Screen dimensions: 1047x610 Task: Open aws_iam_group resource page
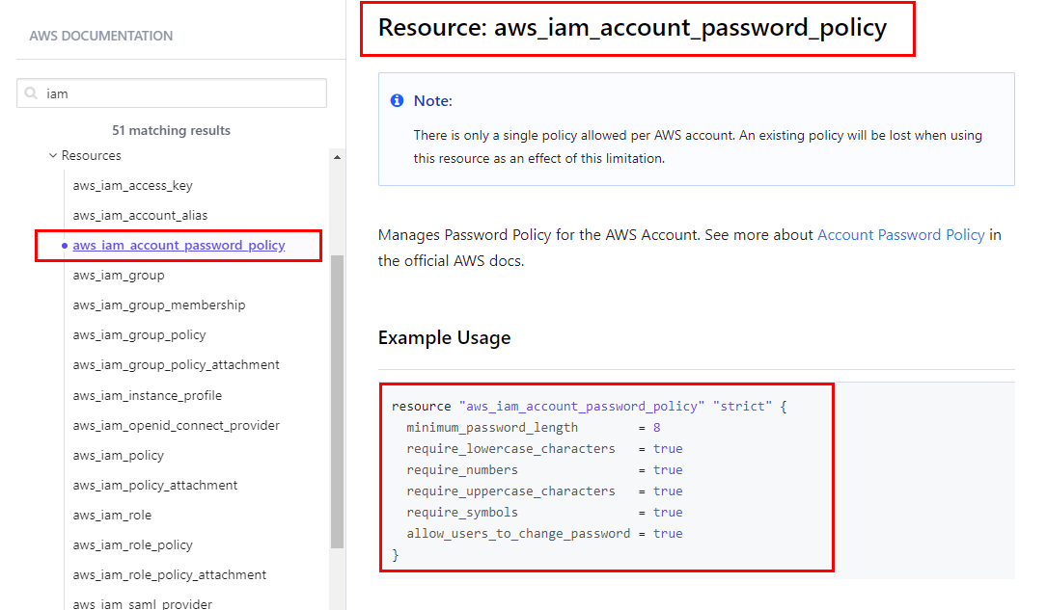(x=119, y=276)
